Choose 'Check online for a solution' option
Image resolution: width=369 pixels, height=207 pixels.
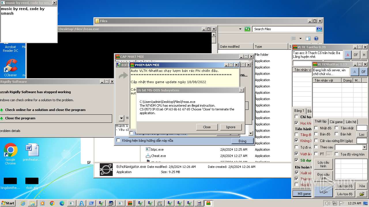tap(45, 110)
